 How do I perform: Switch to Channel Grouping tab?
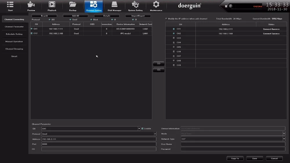click(x=14, y=49)
